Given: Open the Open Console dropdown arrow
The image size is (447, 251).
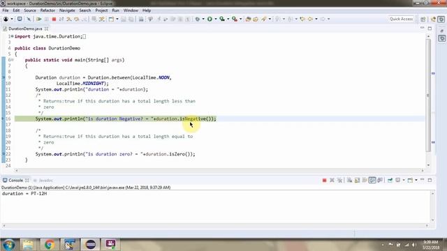Looking at the screenshot, I should point(416,180).
